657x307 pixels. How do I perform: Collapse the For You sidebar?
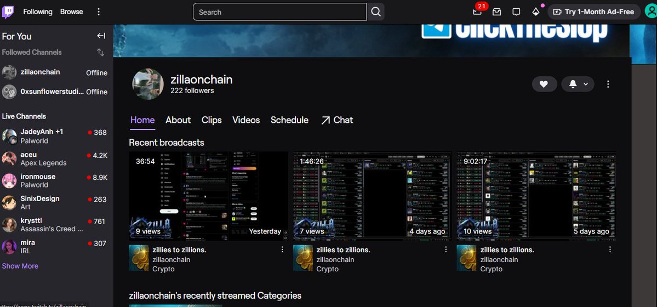pyautogui.click(x=101, y=36)
